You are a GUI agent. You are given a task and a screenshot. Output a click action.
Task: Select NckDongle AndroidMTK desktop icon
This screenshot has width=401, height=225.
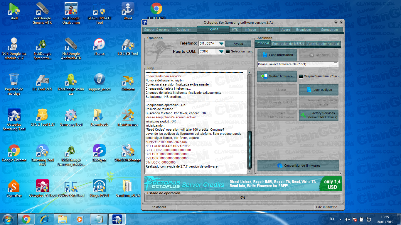[x=71, y=49]
